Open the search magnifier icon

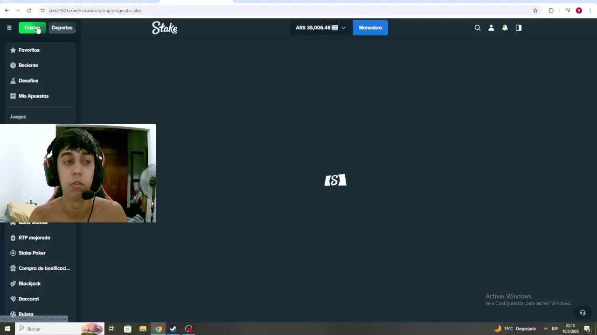click(x=478, y=28)
